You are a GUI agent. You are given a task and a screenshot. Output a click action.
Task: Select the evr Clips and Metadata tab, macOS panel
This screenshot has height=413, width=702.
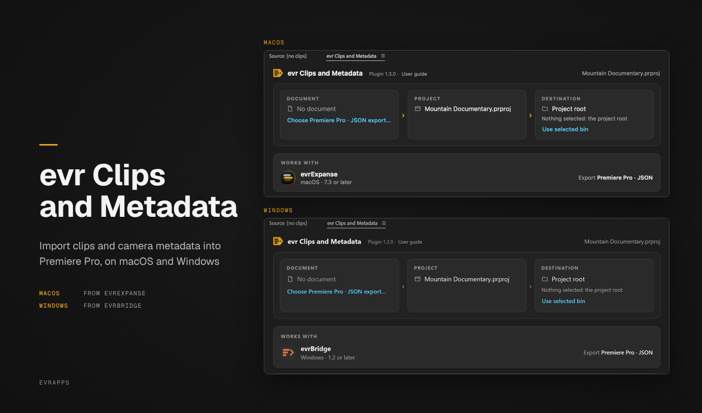tap(351, 56)
